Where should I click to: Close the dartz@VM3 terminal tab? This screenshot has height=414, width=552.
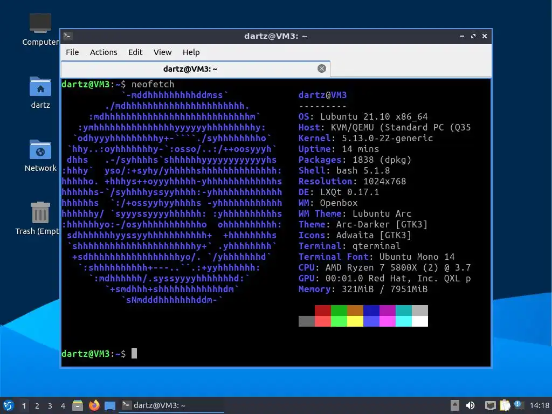click(x=321, y=68)
